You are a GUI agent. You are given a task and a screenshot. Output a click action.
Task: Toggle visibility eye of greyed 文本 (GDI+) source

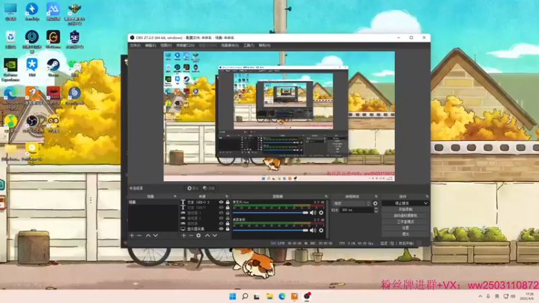[221, 207]
